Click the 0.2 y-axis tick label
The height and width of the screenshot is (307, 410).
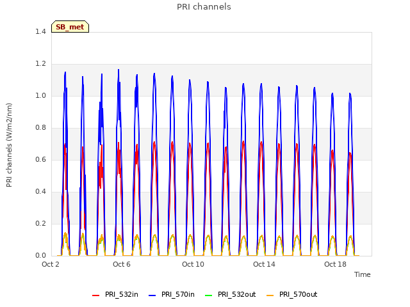pyautogui.click(x=40, y=223)
